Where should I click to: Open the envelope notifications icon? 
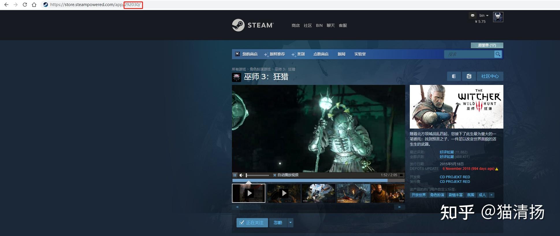pyautogui.click(x=472, y=15)
